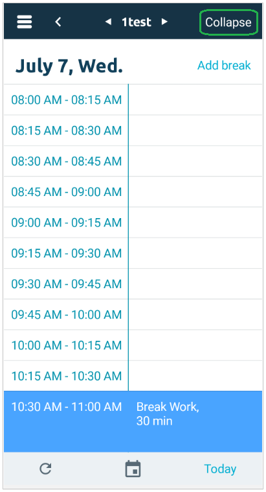Open the calendar date picker icon

[x=133, y=469]
